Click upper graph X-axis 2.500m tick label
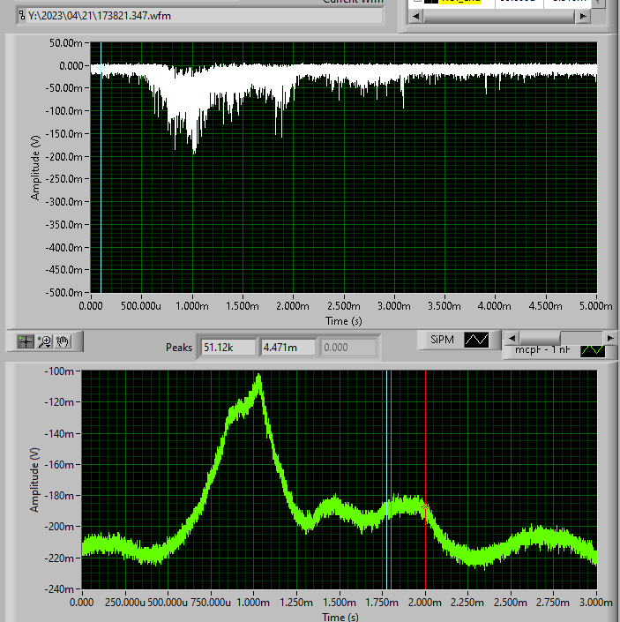Image resolution: width=620 pixels, height=622 pixels. coord(344,306)
